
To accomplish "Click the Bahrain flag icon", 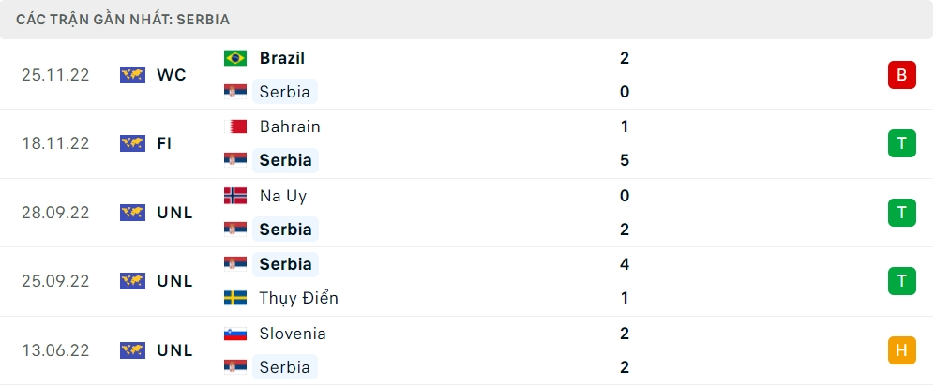I will [235, 126].
